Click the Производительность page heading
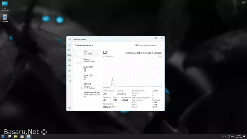This screenshot has width=247, height=139. 84,45
